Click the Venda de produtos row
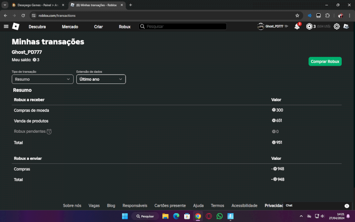Screen dimensions: 355x222 tap(177, 121)
